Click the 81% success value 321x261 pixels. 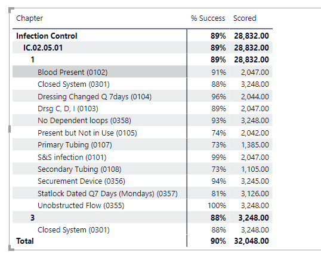(x=218, y=193)
